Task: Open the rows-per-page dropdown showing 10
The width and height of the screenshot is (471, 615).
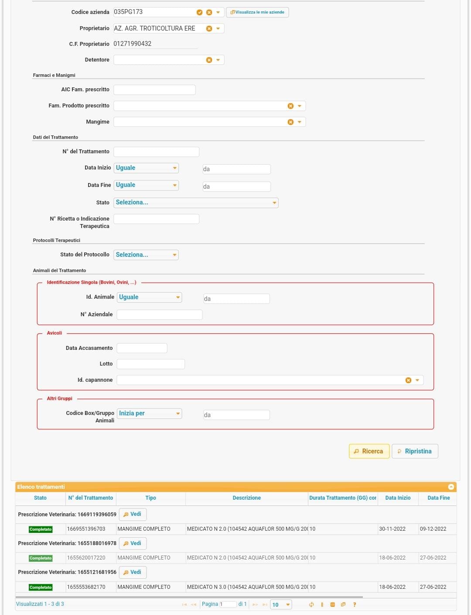Action: [281, 605]
